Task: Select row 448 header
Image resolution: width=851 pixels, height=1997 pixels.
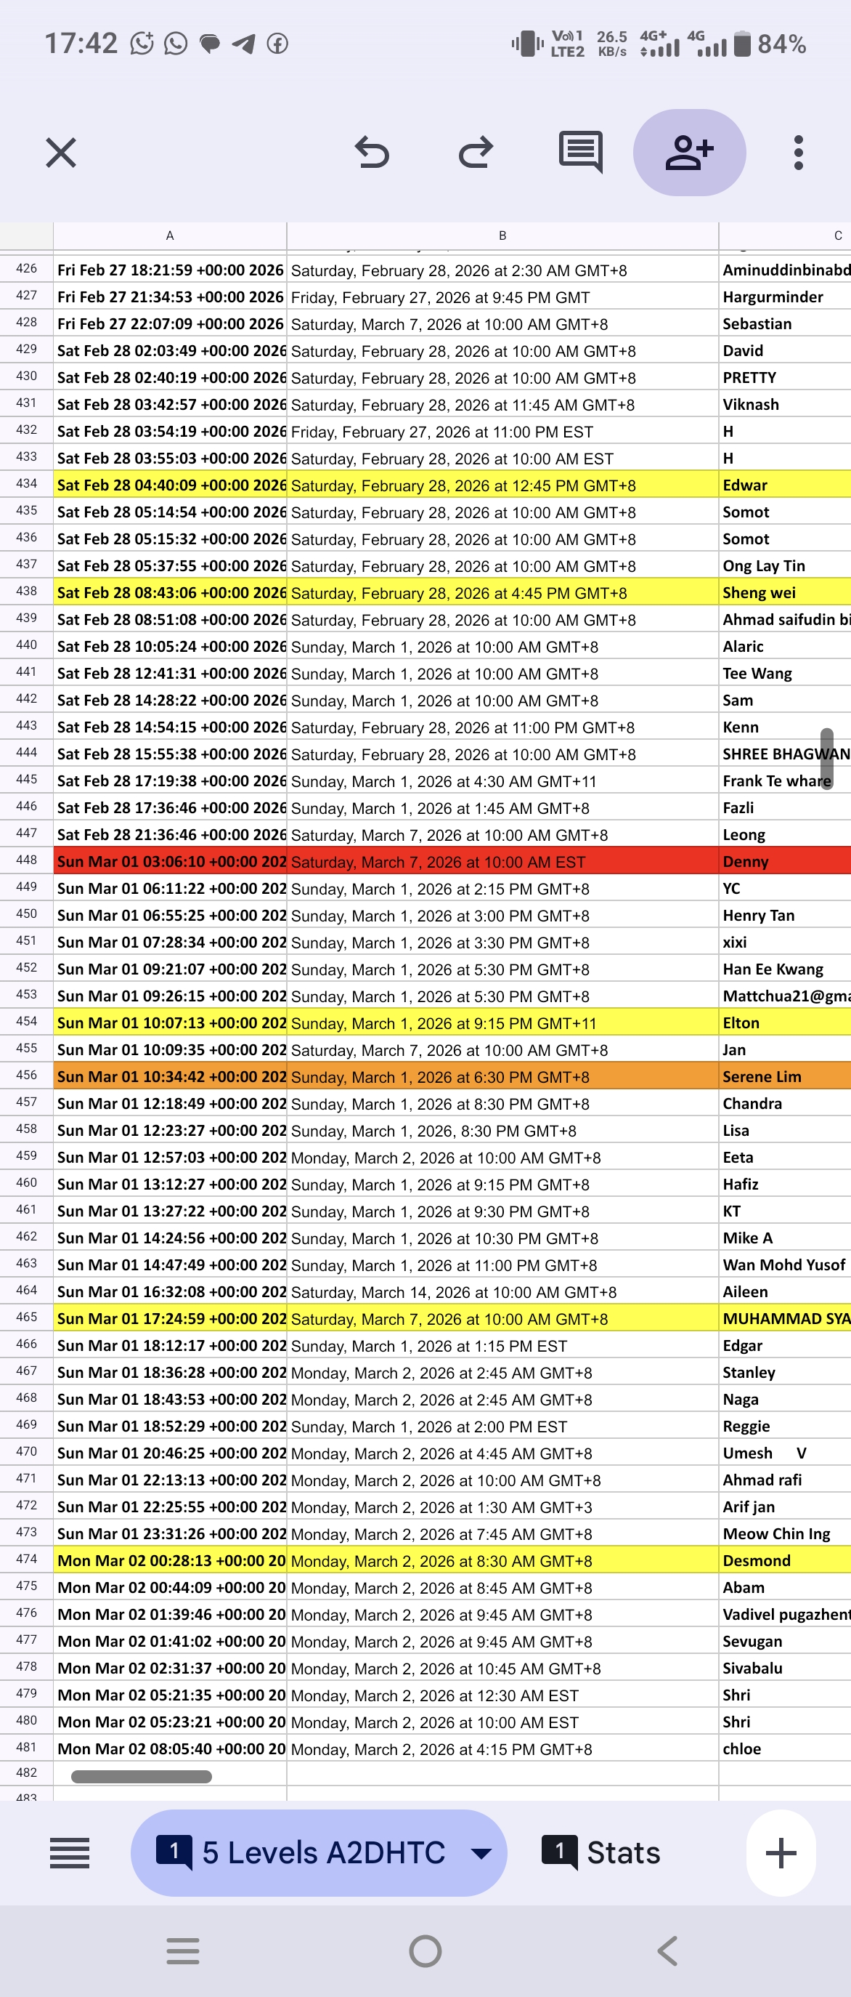Action: (26, 860)
